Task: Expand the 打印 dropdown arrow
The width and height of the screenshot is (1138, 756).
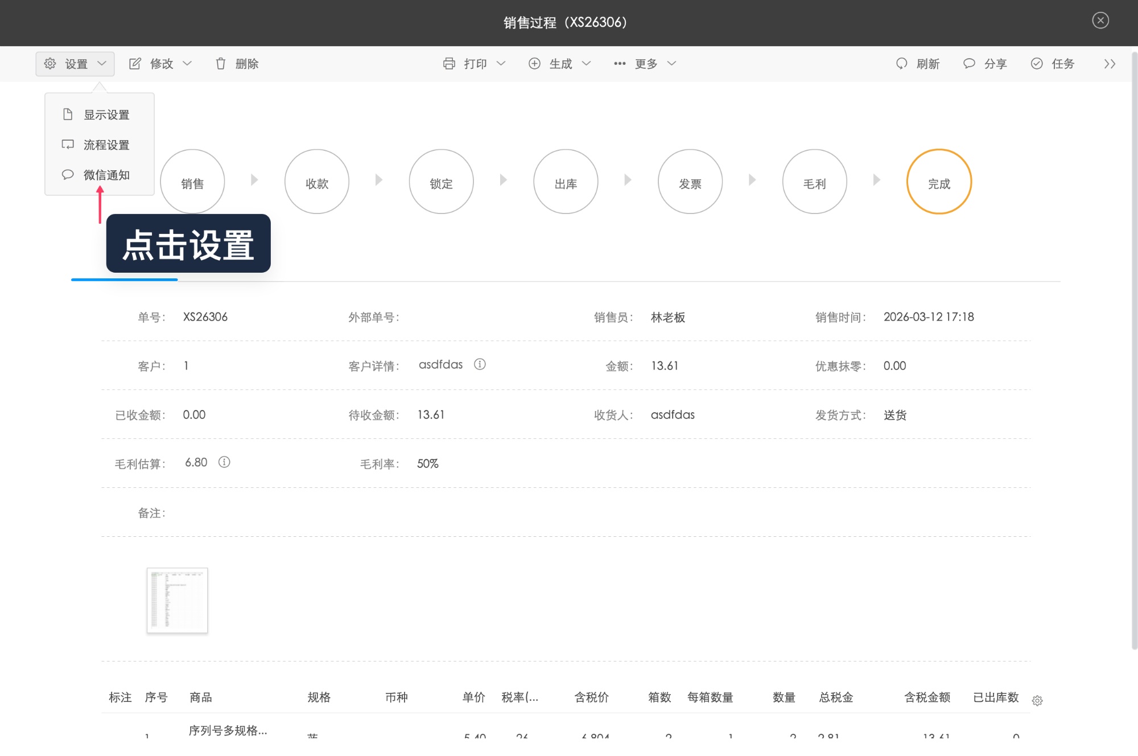Action: point(502,63)
